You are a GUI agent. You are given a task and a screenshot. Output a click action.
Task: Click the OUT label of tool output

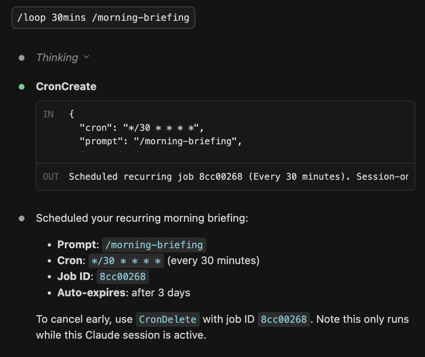[x=51, y=176]
